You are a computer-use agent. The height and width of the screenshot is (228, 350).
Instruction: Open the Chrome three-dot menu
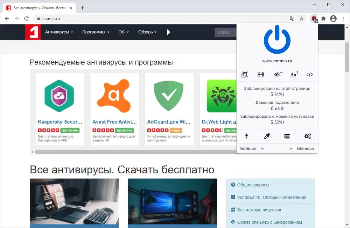point(343,19)
